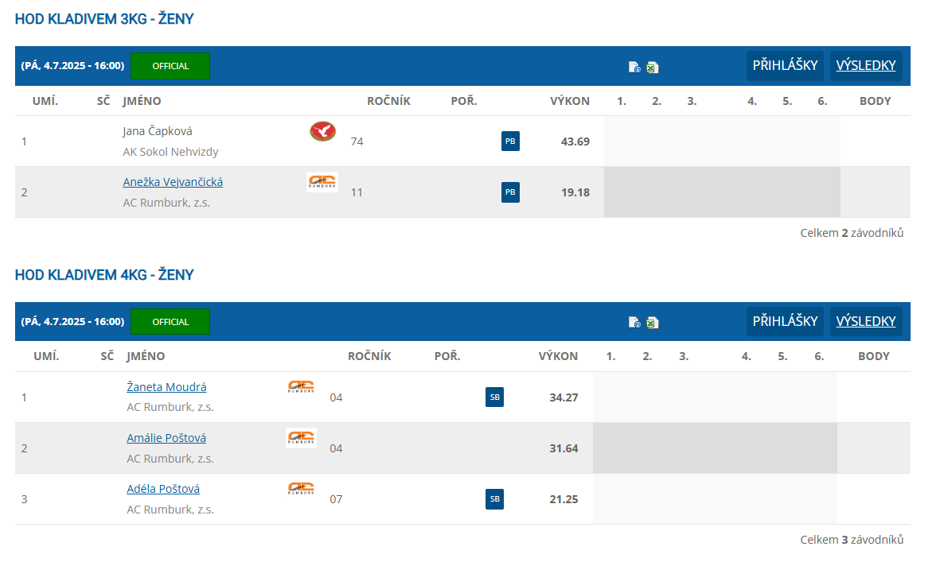Open Výsledky tab for 4kg hammer event
The height and width of the screenshot is (562, 940).
[x=866, y=321]
